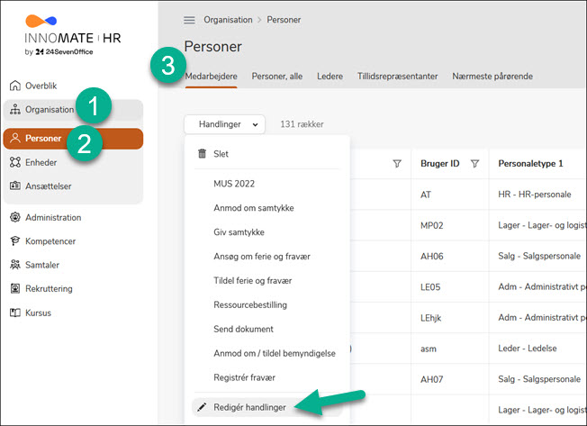Open the Handlinger dropdown
The image size is (587, 426).
(224, 124)
